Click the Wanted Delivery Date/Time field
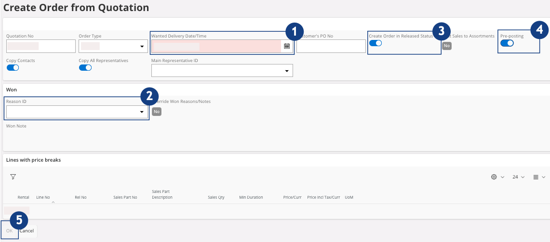This screenshot has width=550, height=242. click(215, 46)
